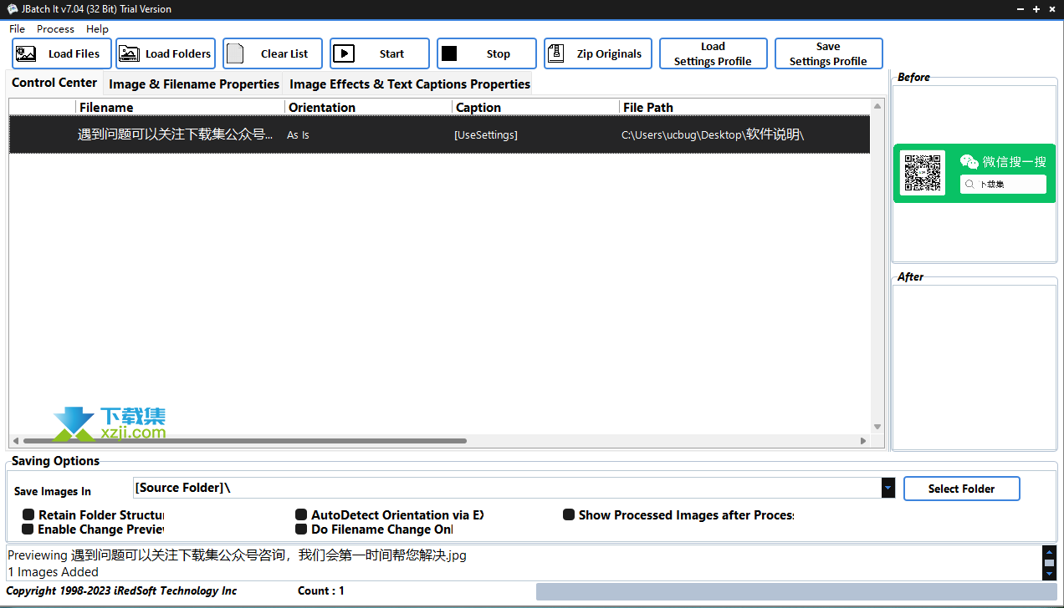Click the file list scroll up arrow
Viewport: 1064px width, 608px height.
(877, 106)
